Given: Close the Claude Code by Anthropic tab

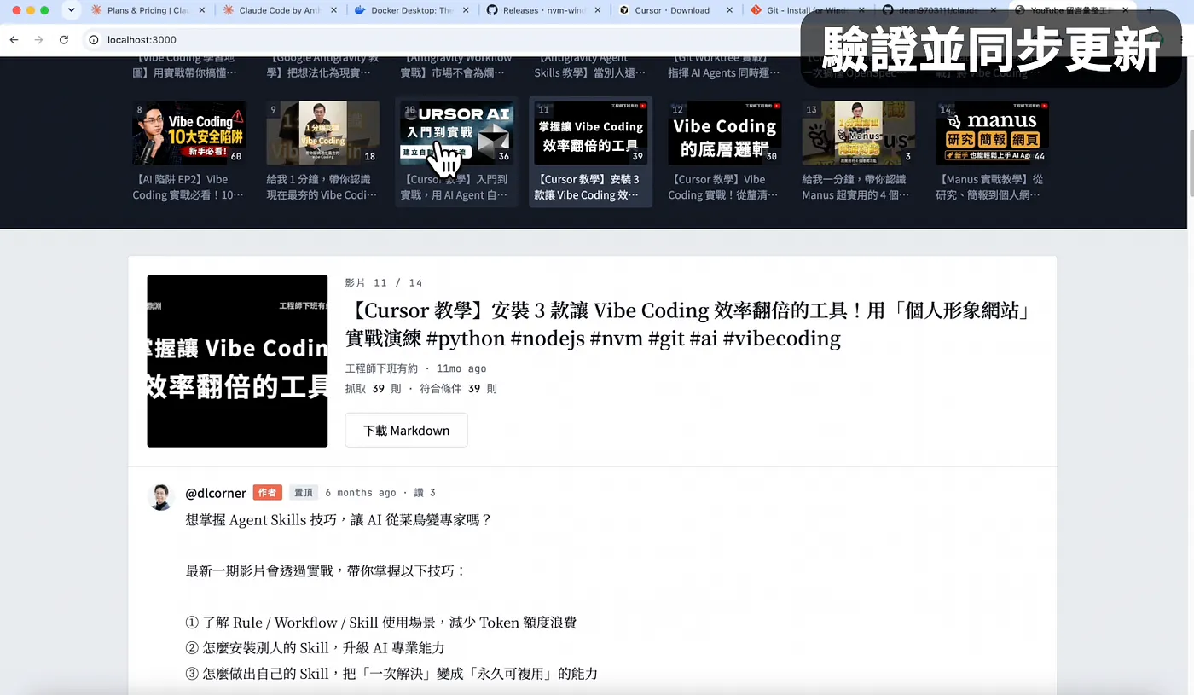Looking at the screenshot, I should tap(333, 10).
